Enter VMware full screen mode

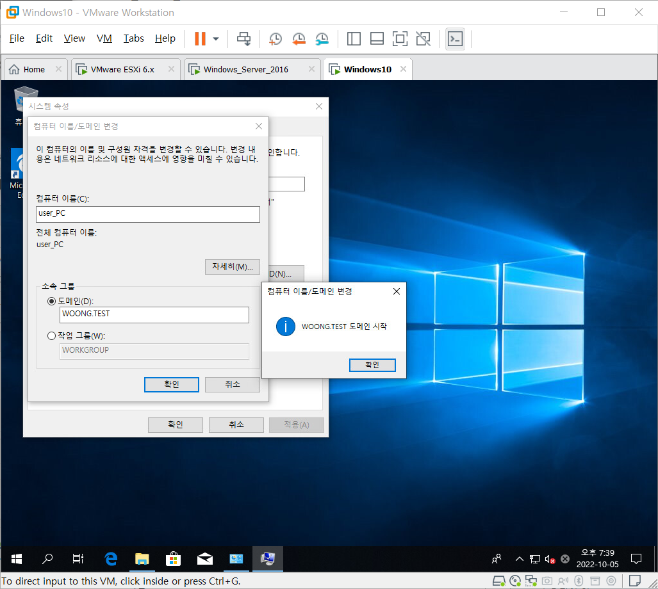pos(400,38)
